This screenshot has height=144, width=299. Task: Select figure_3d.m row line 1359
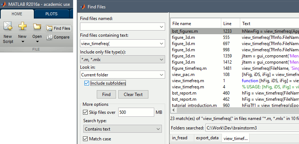pos(235,56)
